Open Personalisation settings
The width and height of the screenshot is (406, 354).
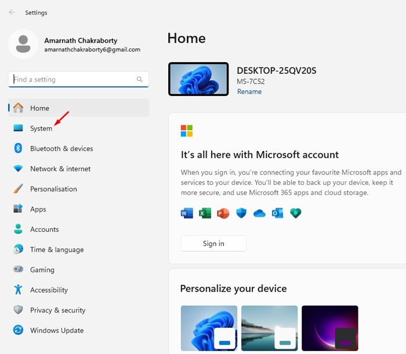[x=79, y=189]
